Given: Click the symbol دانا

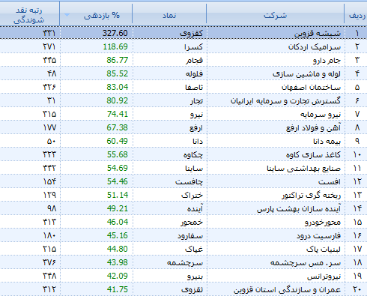Looking at the screenshot, I should [198, 141].
